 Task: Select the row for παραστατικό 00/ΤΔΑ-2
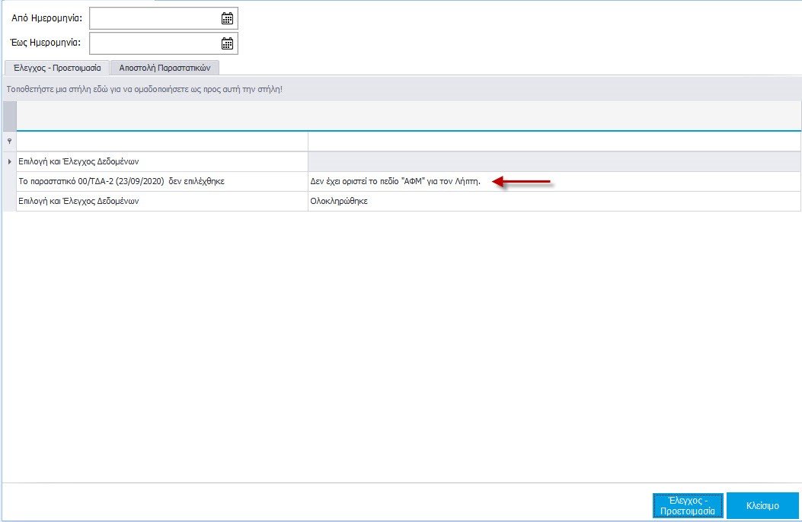pyautogui.click(x=161, y=182)
